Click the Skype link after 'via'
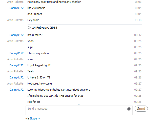 (33, 118)
